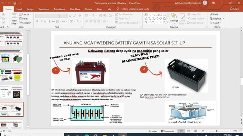Open the View tab

pyautogui.click(x=99, y=9)
